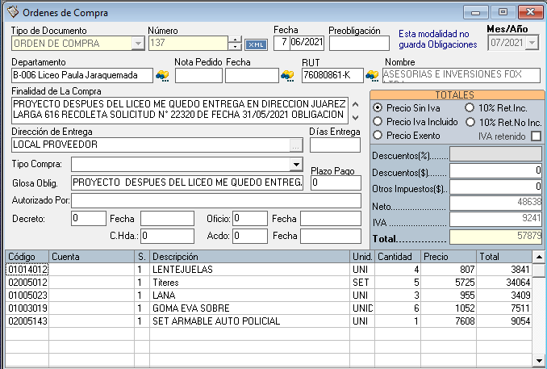The height and width of the screenshot is (369, 547).
Task: Increase the Número with the up spinner
Action: click(x=235, y=40)
